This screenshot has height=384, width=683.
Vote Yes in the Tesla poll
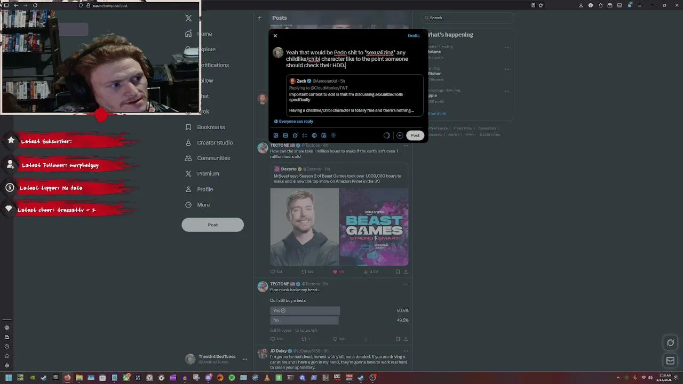pyautogui.click(x=305, y=310)
